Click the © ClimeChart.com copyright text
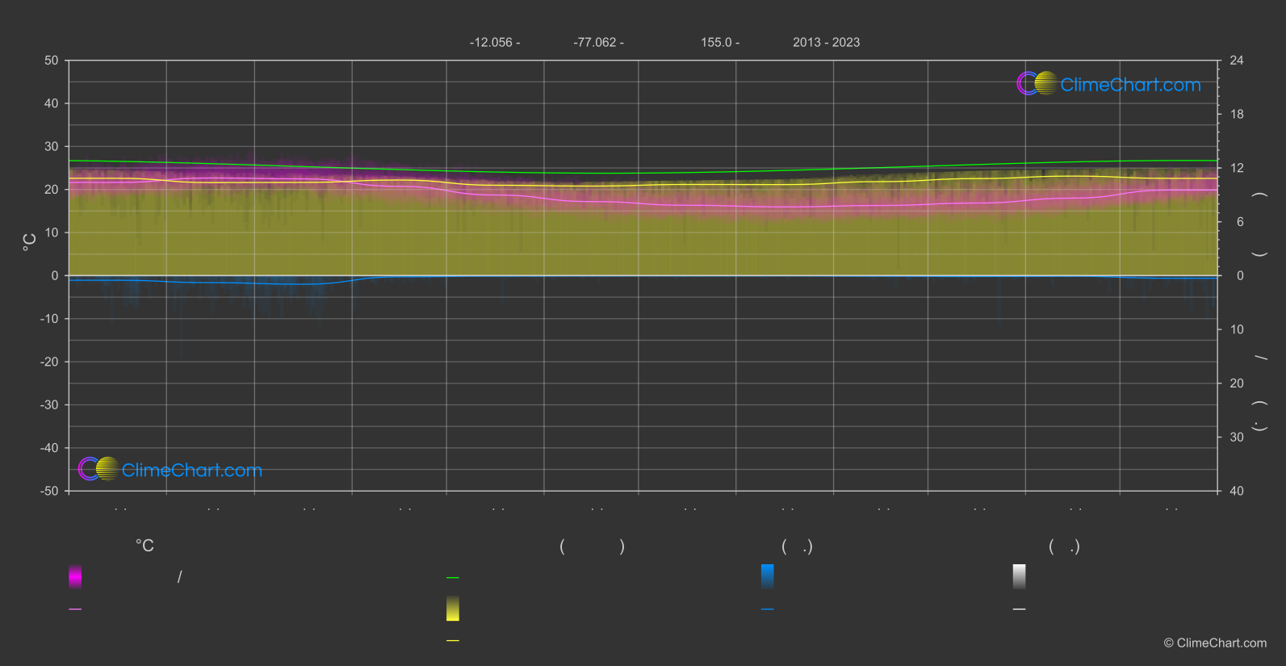Viewport: 1286px width, 666px height. click(x=1215, y=643)
